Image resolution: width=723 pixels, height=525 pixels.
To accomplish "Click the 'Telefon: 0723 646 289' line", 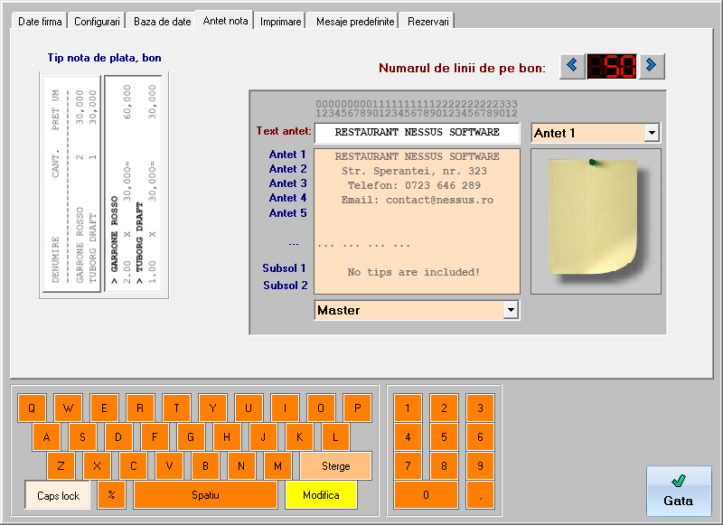I will [x=414, y=185].
